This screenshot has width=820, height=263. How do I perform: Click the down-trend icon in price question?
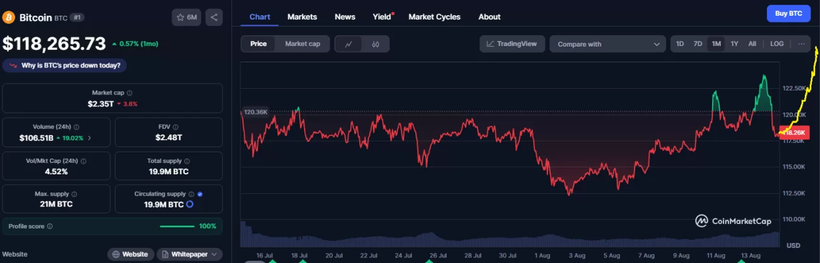pos(13,65)
